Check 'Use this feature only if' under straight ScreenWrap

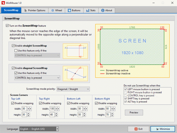point(16,51)
